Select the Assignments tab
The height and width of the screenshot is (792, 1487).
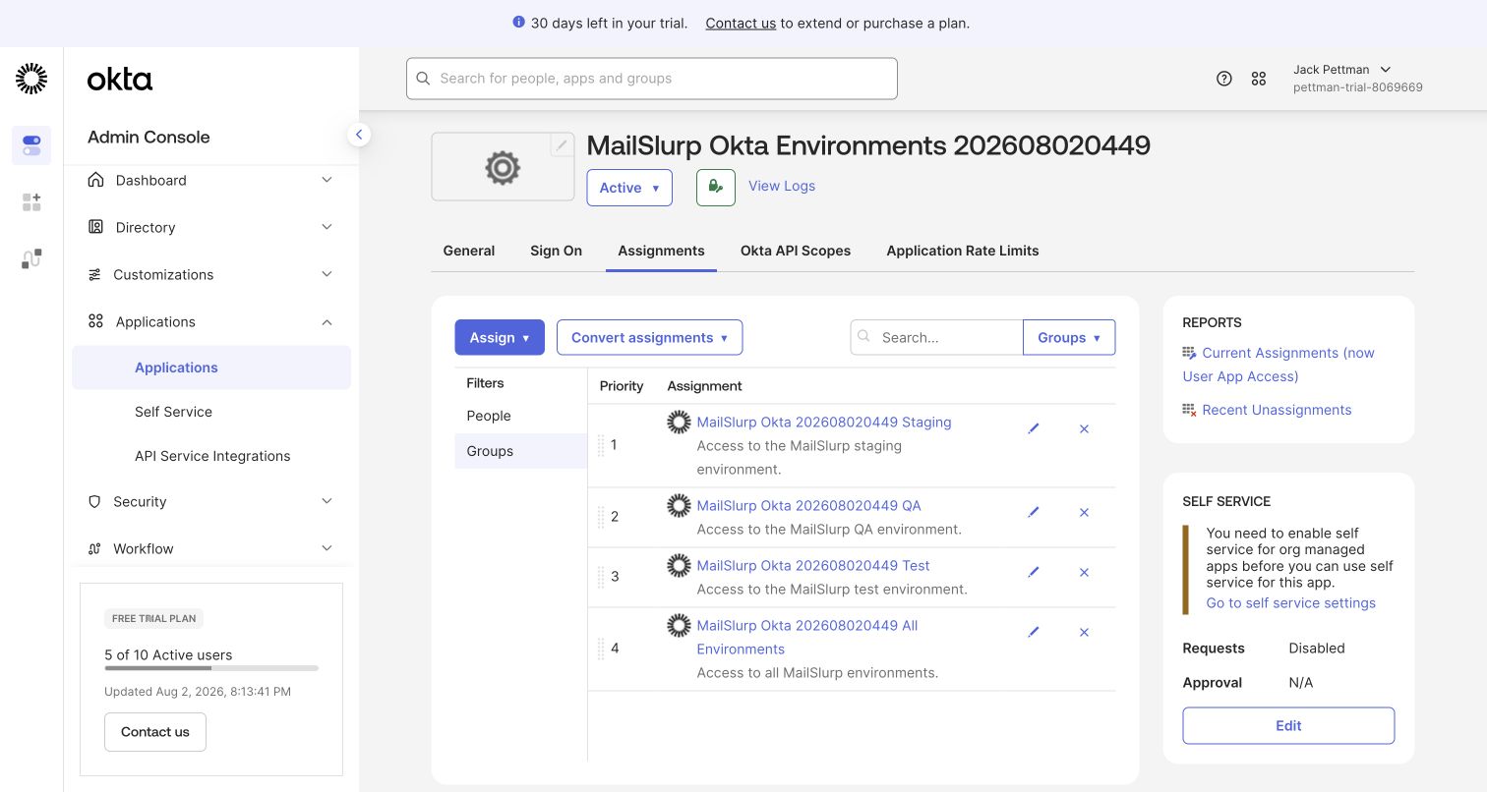pyautogui.click(x=661, y=251)
